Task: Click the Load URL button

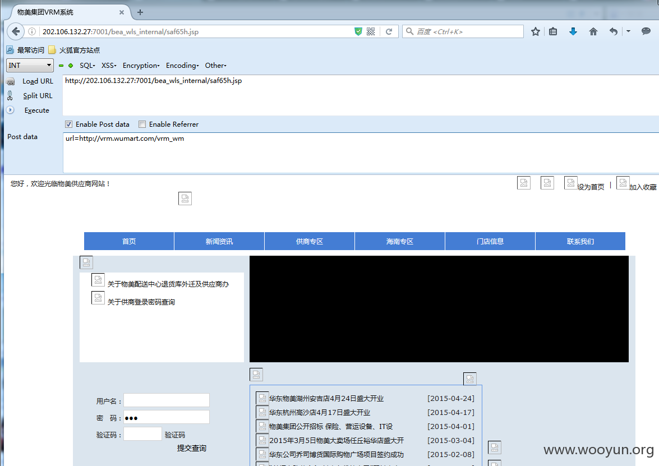Action: 38,81
